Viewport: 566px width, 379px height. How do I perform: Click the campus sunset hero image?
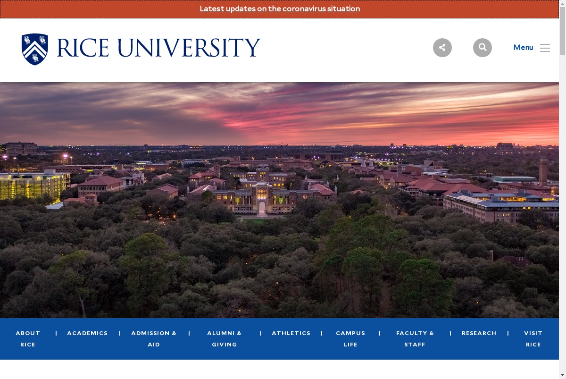click(x=279, y=200)
